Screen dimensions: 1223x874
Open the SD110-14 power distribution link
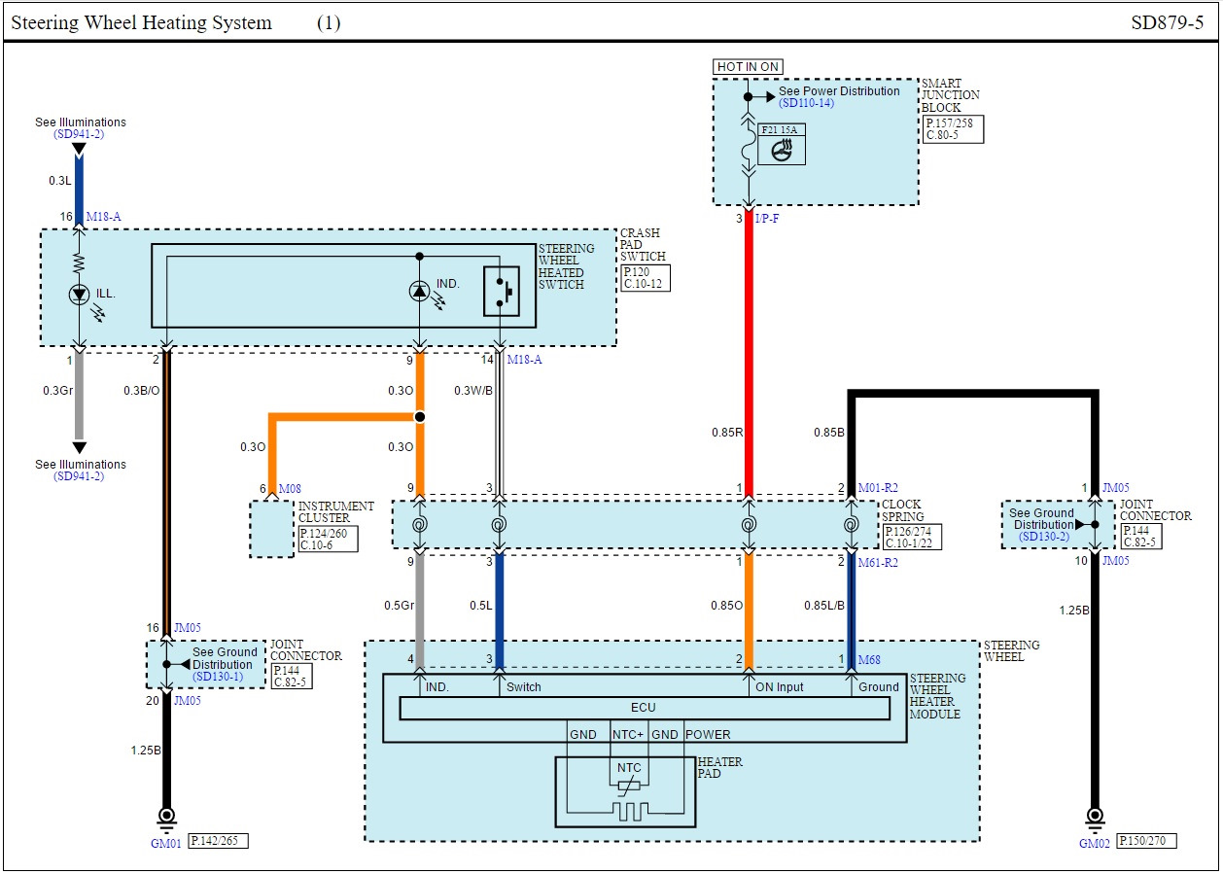(806, 103)
